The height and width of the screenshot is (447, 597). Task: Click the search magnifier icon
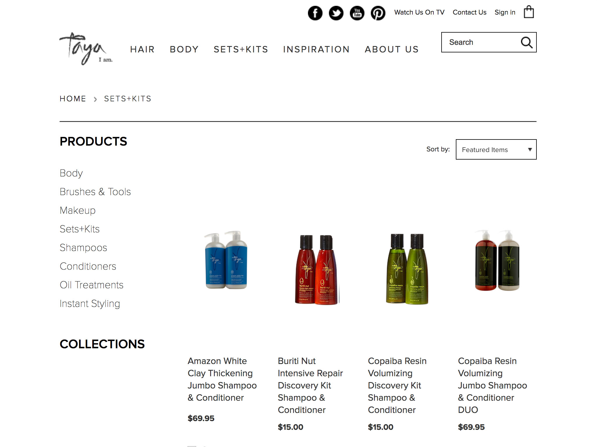point(526,43)
